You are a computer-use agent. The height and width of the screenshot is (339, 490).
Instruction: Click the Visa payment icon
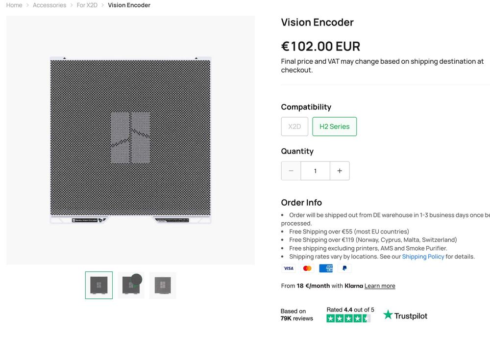coord(289,268)
